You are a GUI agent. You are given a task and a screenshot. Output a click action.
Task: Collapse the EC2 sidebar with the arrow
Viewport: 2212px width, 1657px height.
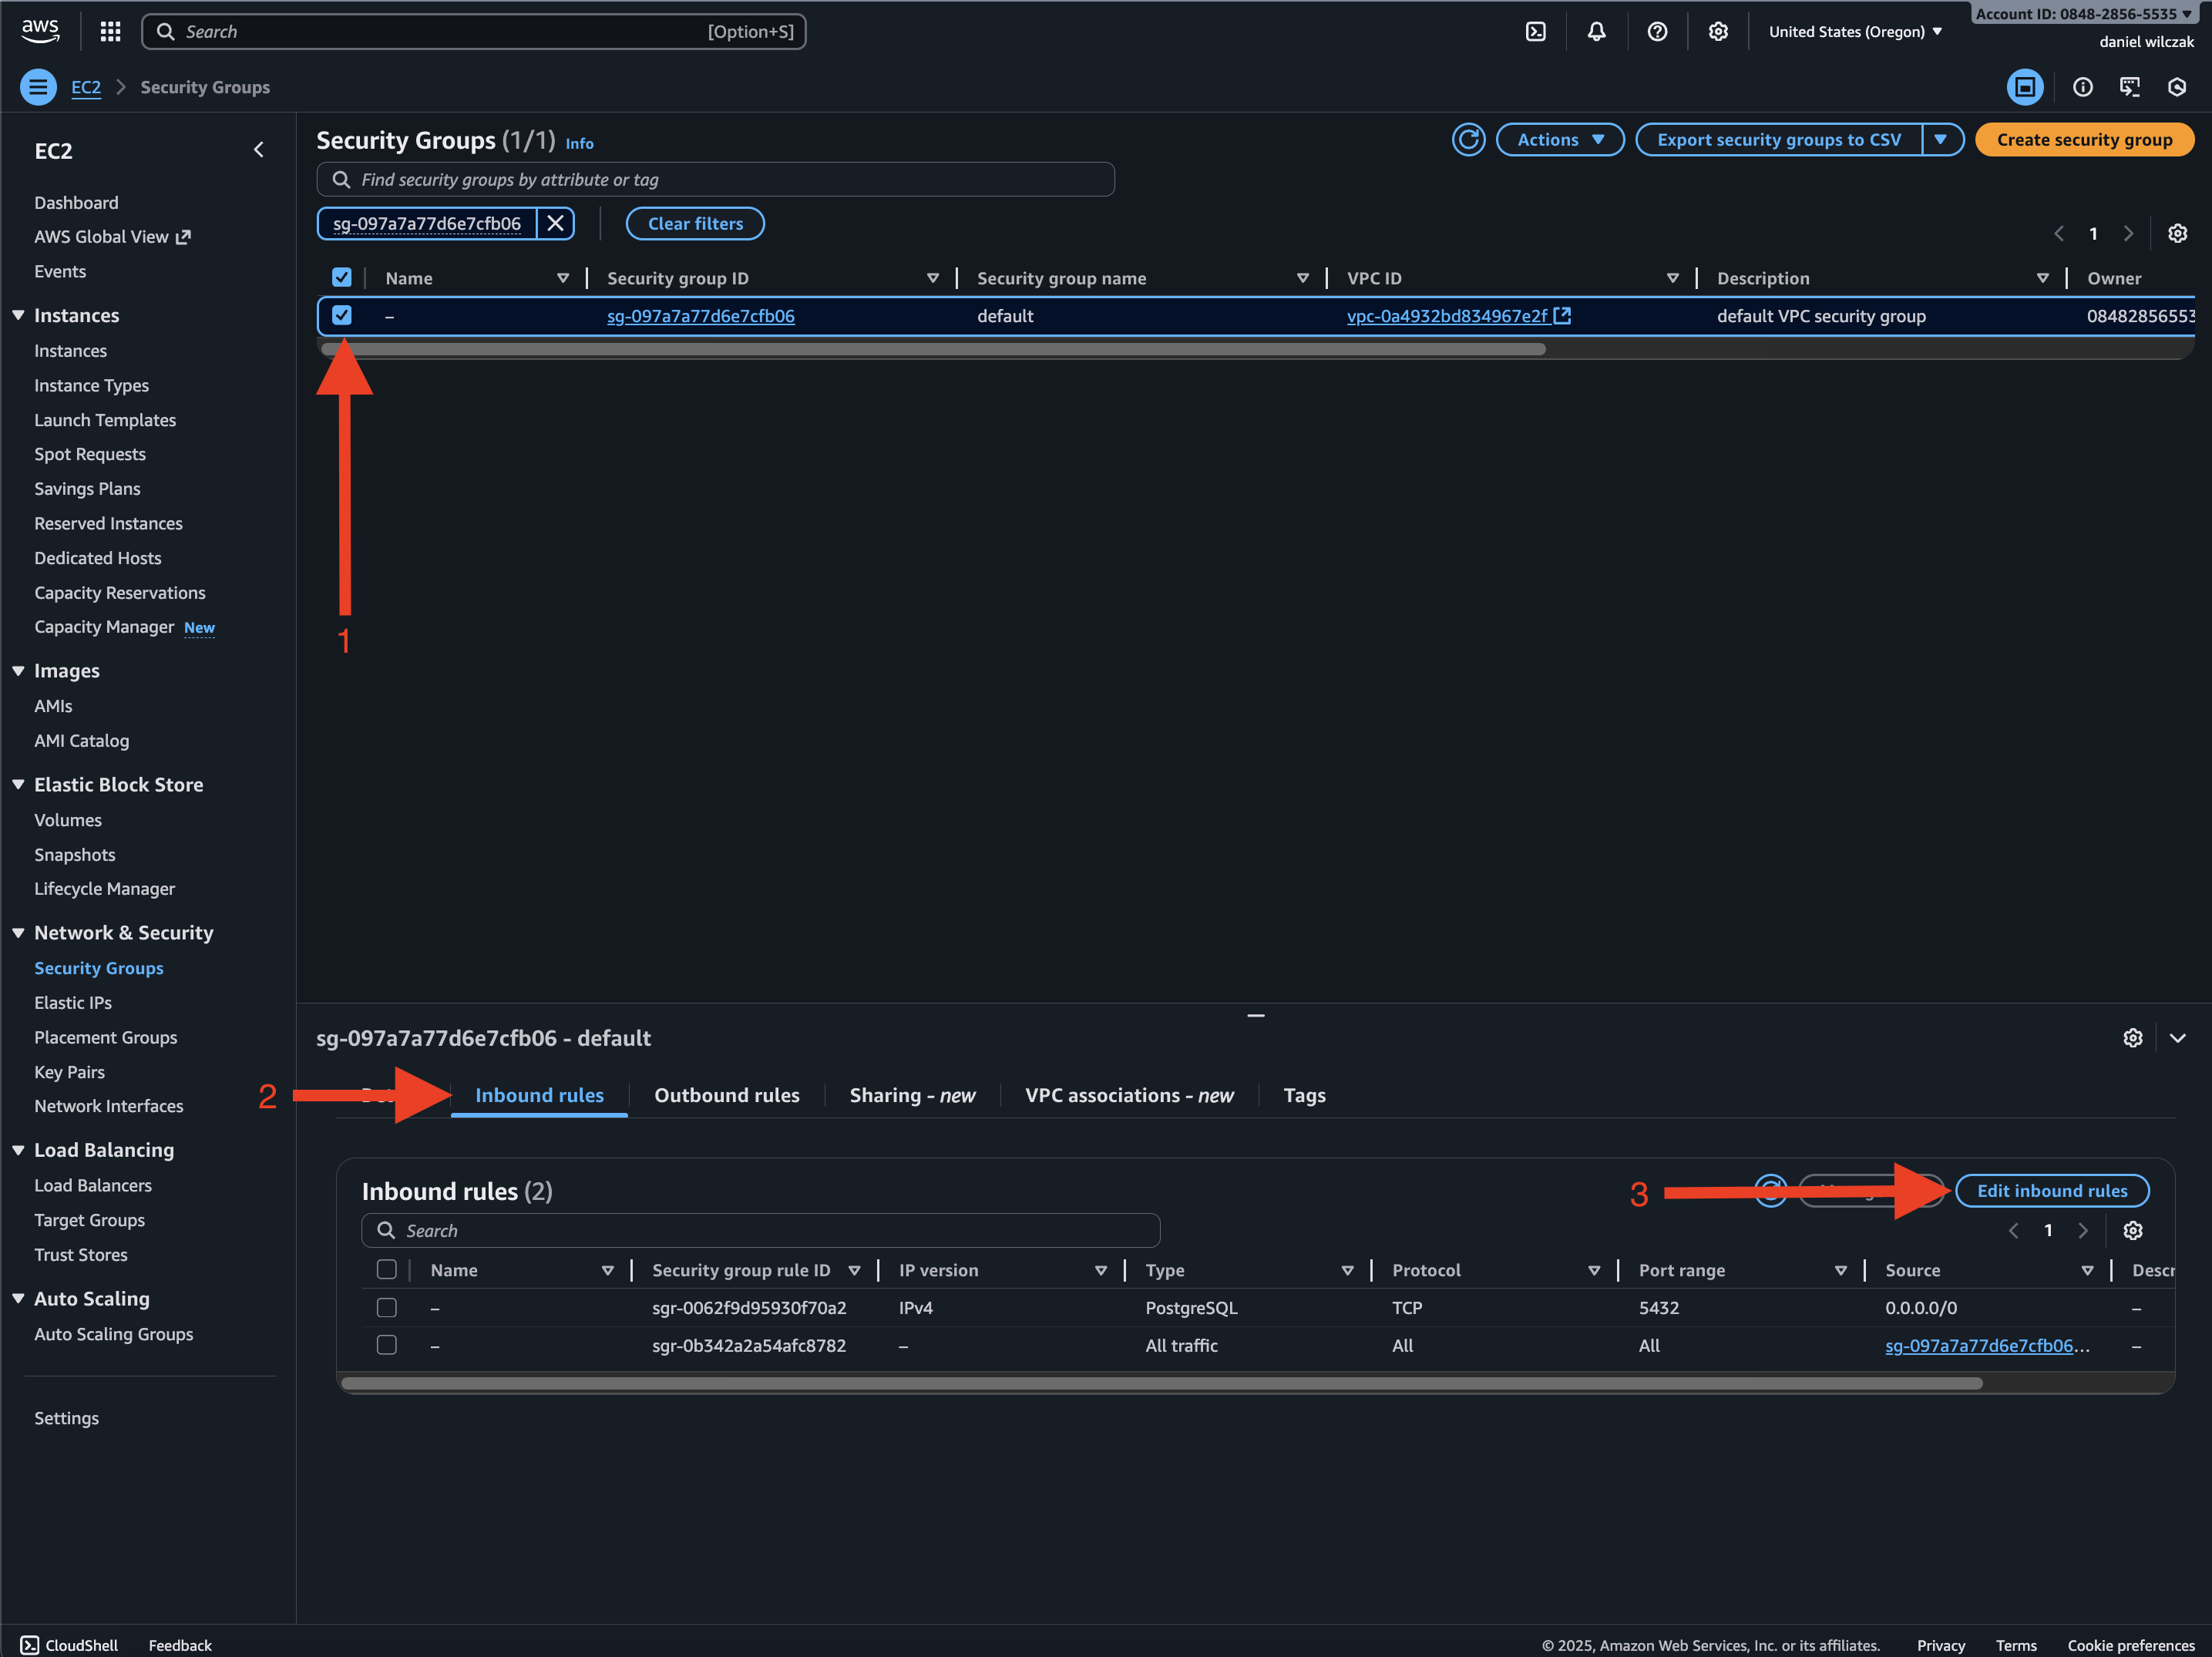coord(259,150)
